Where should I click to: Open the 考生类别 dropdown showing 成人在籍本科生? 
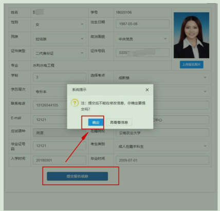pos(162,146)
